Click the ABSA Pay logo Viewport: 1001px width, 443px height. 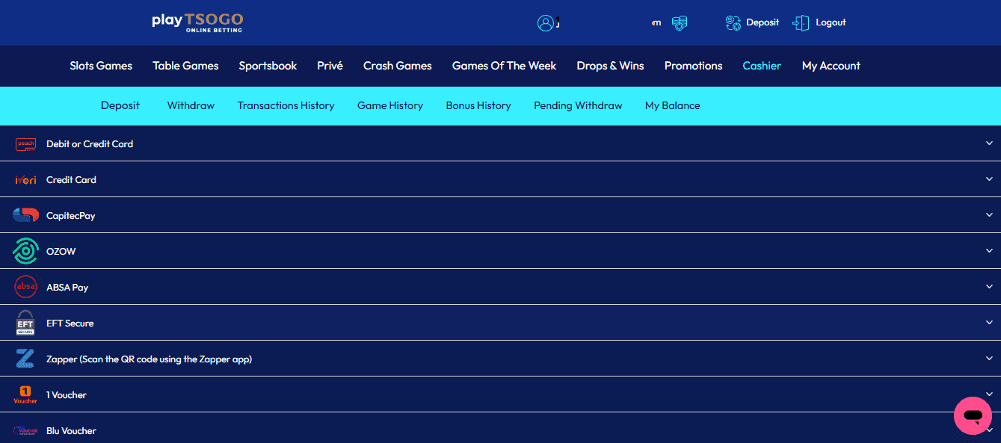(25, 288)
